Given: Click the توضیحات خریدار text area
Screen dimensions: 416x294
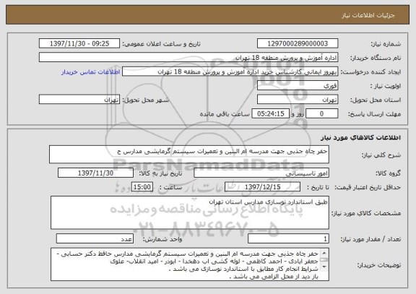Looking at the screenshot, I should (x=190, y=264).
